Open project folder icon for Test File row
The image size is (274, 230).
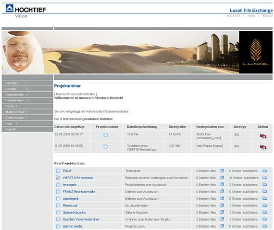(x=106, y=135)
